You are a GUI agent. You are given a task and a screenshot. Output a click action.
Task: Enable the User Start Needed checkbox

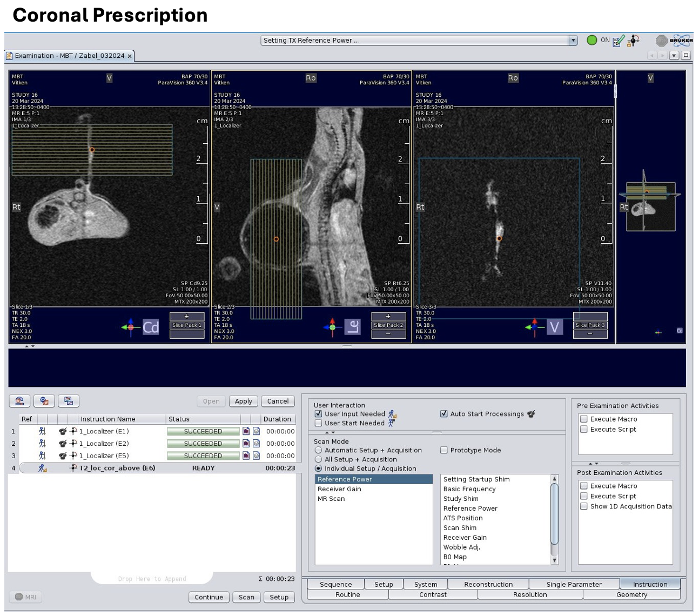319,423
